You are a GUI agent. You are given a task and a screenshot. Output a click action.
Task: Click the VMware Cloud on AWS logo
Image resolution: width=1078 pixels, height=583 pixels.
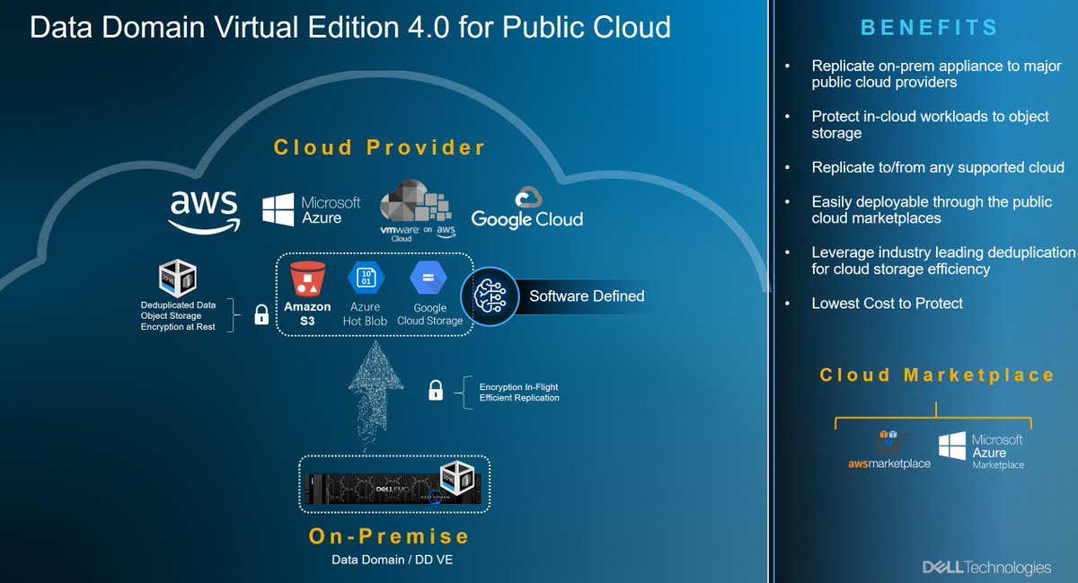[x=418, y=212]
